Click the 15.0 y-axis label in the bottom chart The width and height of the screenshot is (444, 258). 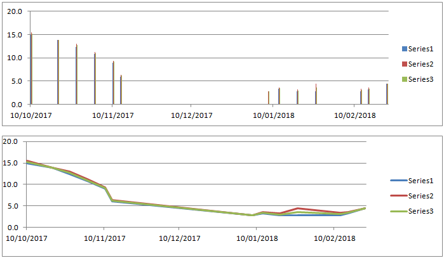coord(11,163)
